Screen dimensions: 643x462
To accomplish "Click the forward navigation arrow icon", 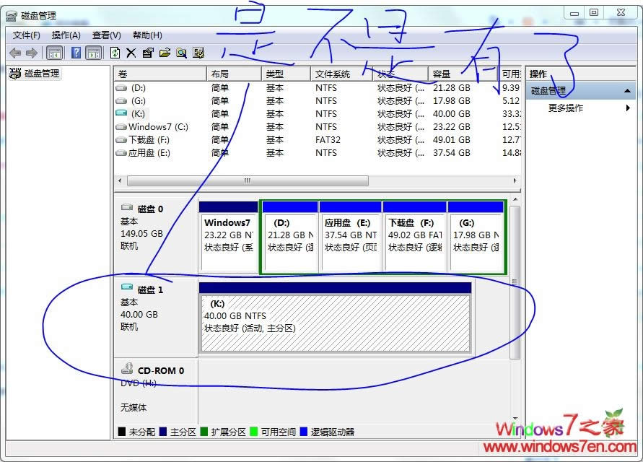I will tap(32, 52).
